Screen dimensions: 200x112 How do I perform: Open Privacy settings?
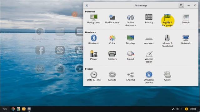(149, 19)
